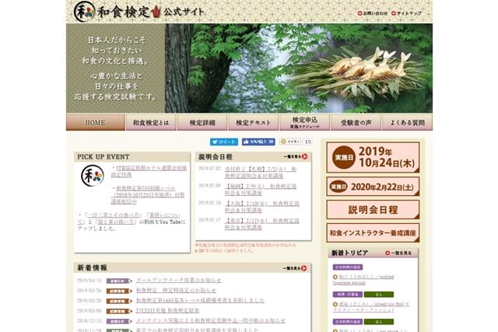Image resolution: width=498 pixels, height=332 pixels.
Task: Open the メンテナンス実施 news link
Action: coord(211,320)
